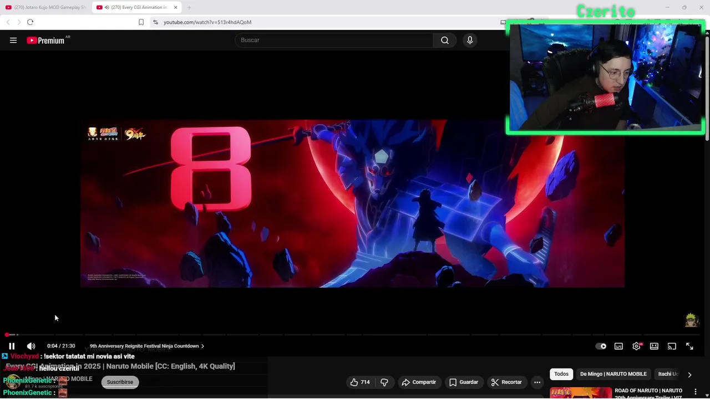Open more actions three-dot menu
Viewport: 710px width, 399px height.
click(537, 382)
